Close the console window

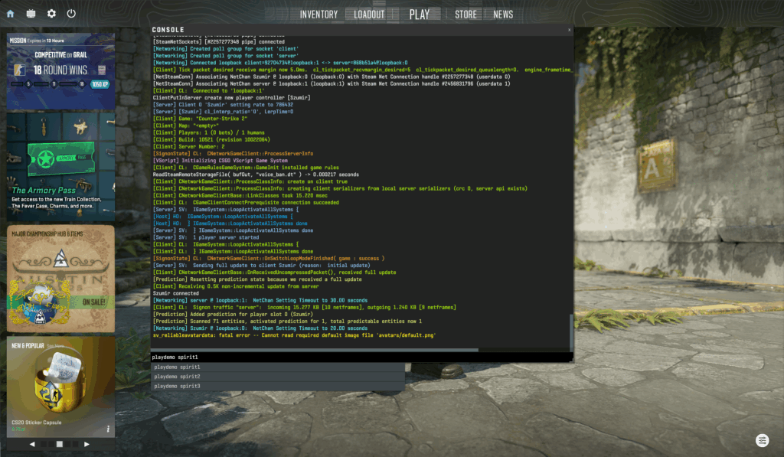(569, 30)
